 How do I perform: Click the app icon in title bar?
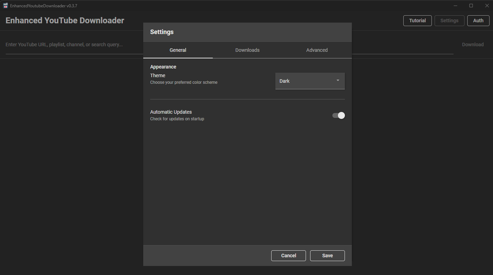pyautogui.click(x=6, y=6)
